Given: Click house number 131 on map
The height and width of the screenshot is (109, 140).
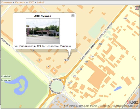Looking at the screenshot, I should coord(86,62).
